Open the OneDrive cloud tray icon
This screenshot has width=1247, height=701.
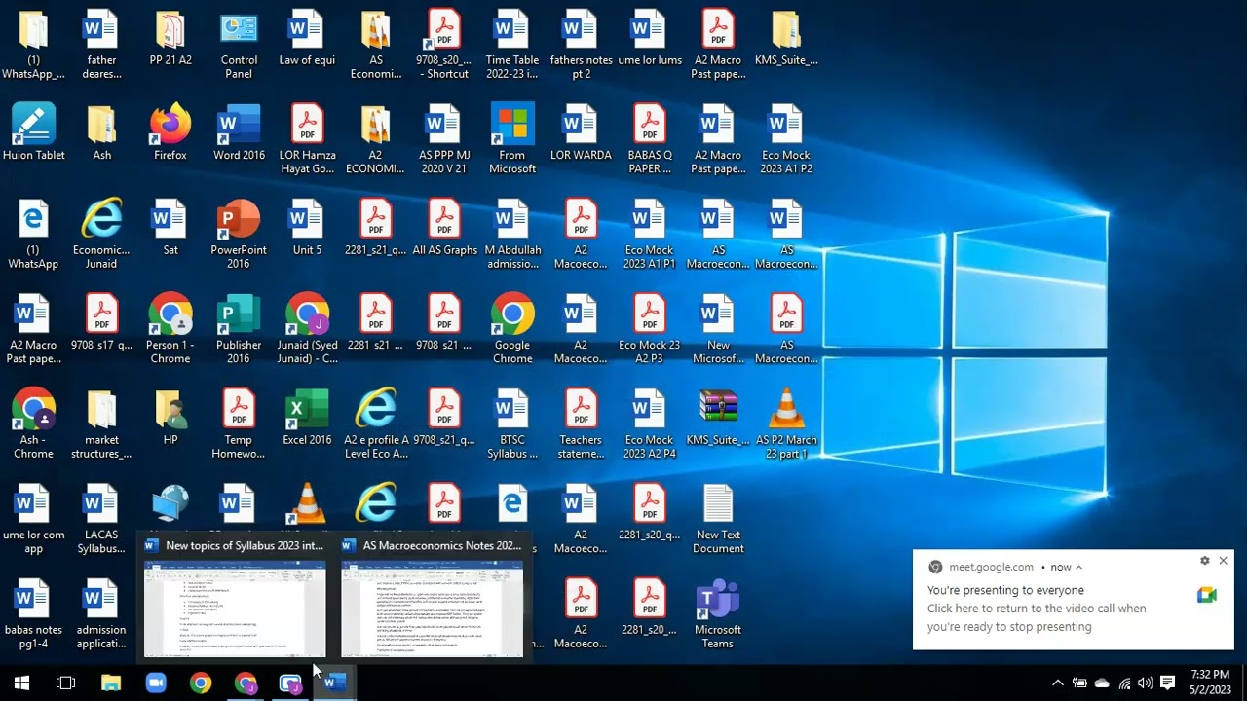coord(1102,683)
